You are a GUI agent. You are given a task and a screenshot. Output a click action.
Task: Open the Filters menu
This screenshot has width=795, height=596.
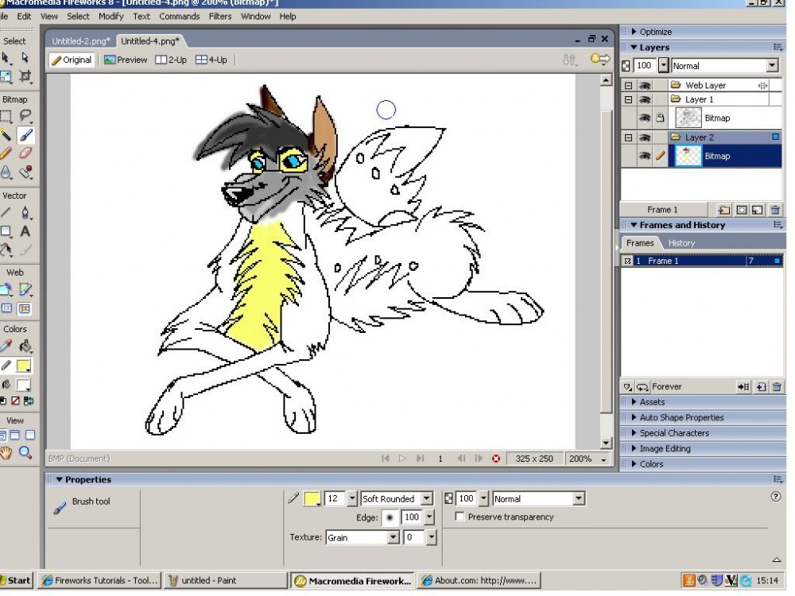point(220,16)
